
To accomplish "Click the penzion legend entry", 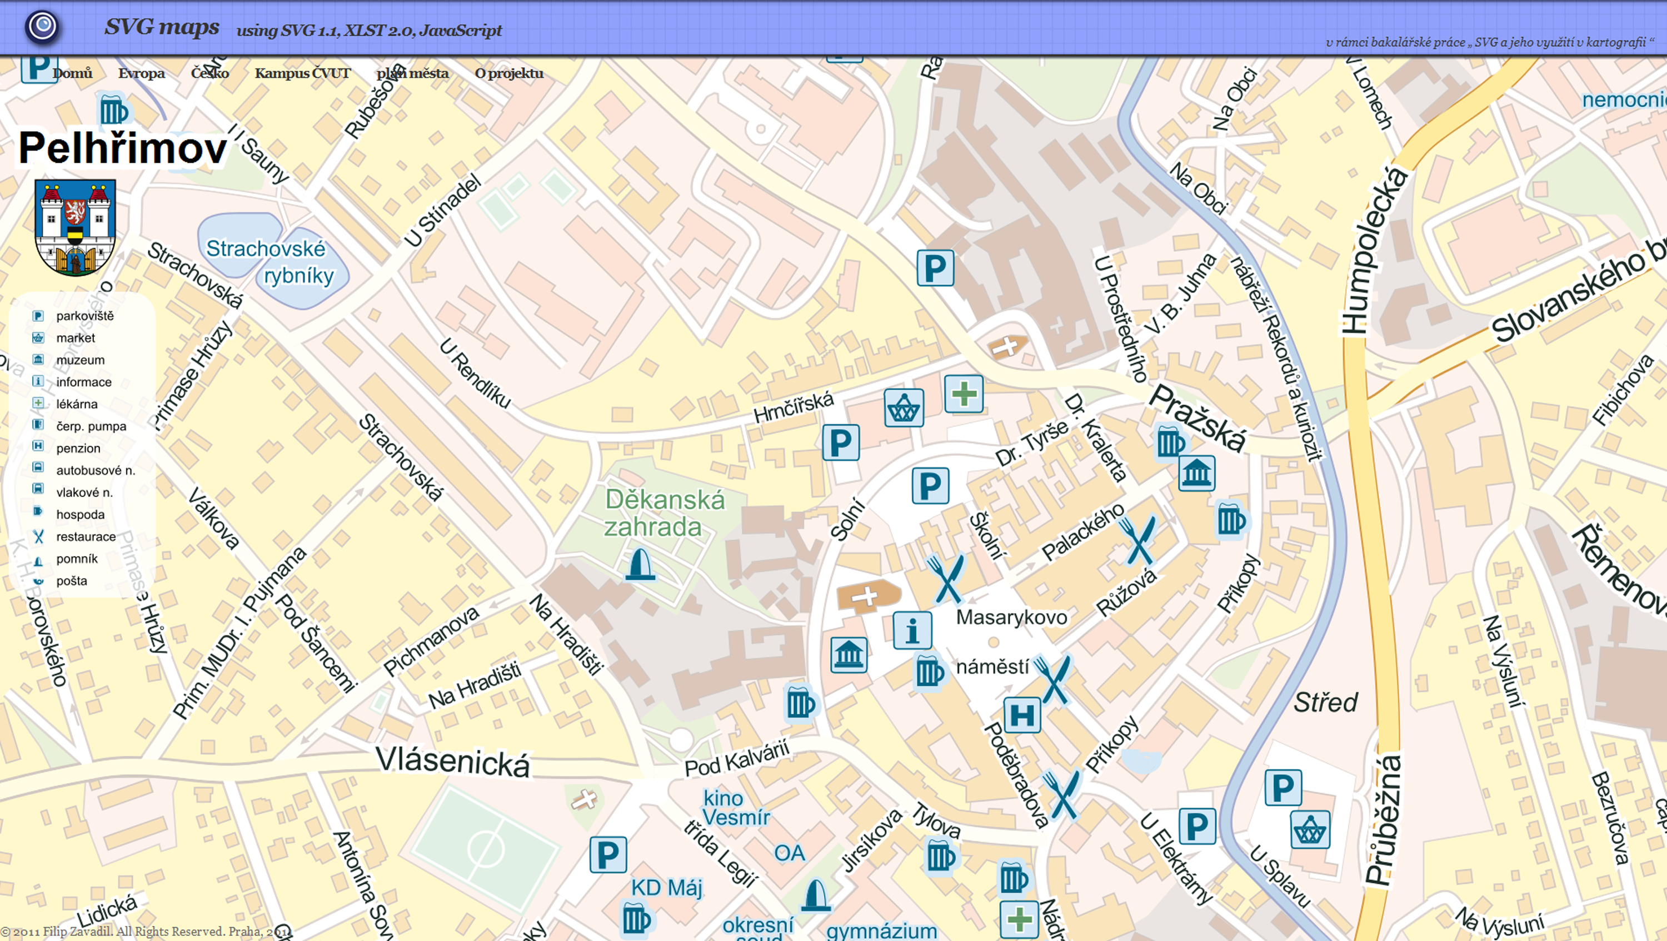I will point(67,448).
